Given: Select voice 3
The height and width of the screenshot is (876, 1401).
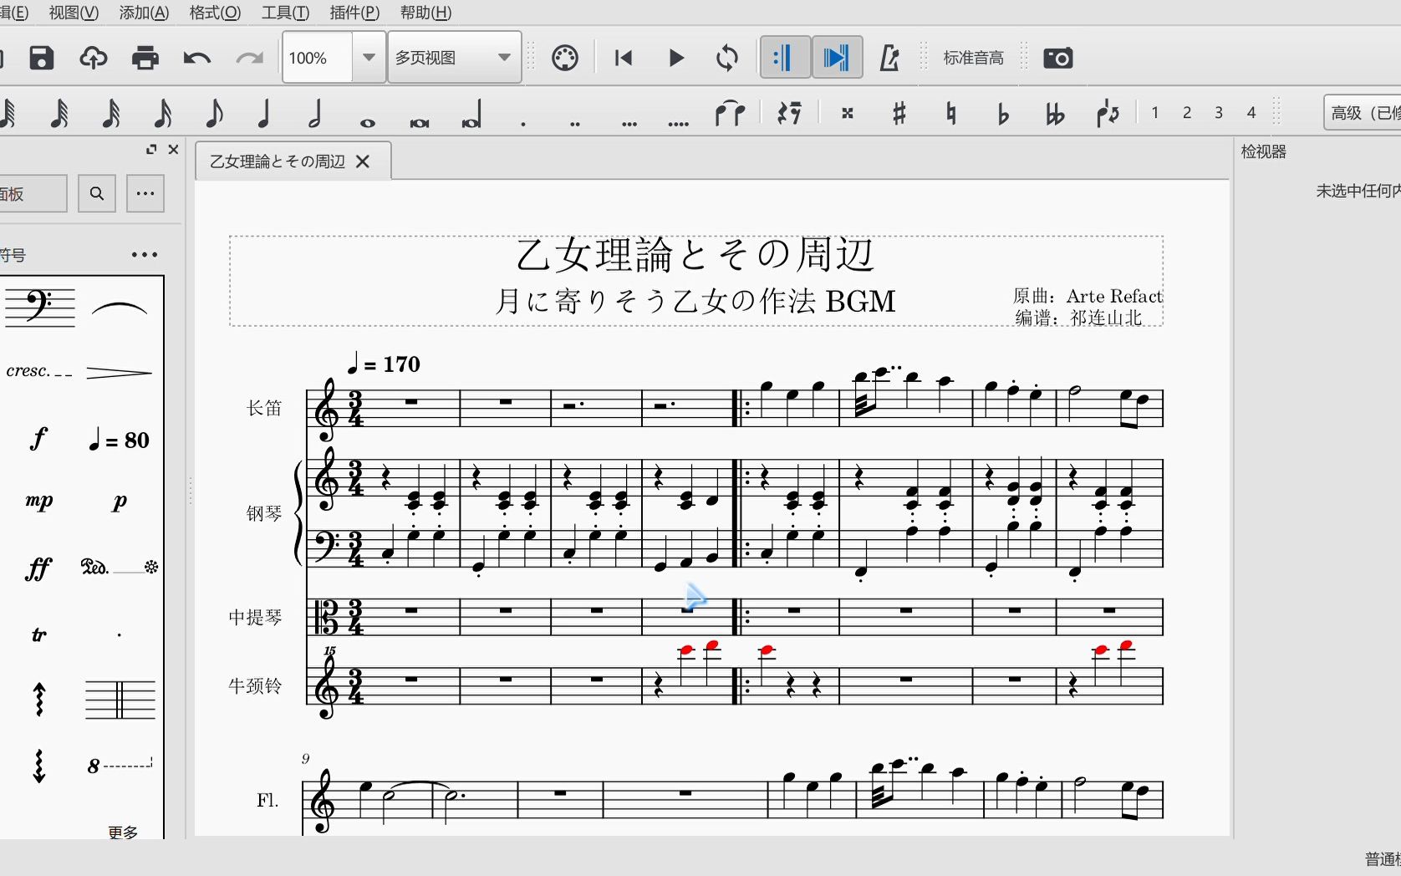Looking at the screenshot, I should coord(1219,113).
